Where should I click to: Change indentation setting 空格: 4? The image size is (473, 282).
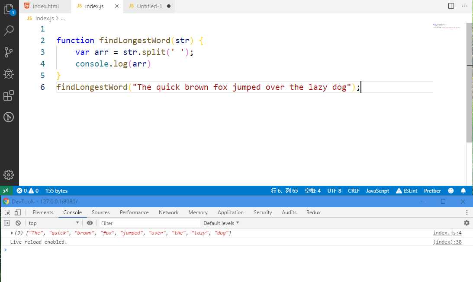click(312, 190)
